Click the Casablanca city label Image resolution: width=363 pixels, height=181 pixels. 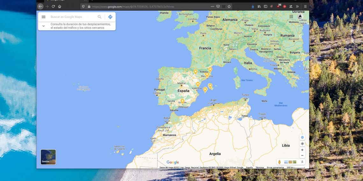pos(163,127)
